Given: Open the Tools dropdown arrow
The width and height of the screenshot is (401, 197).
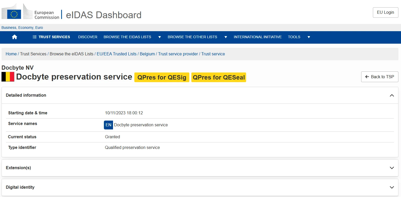Looking at the screenshot, I should point(309,37).
